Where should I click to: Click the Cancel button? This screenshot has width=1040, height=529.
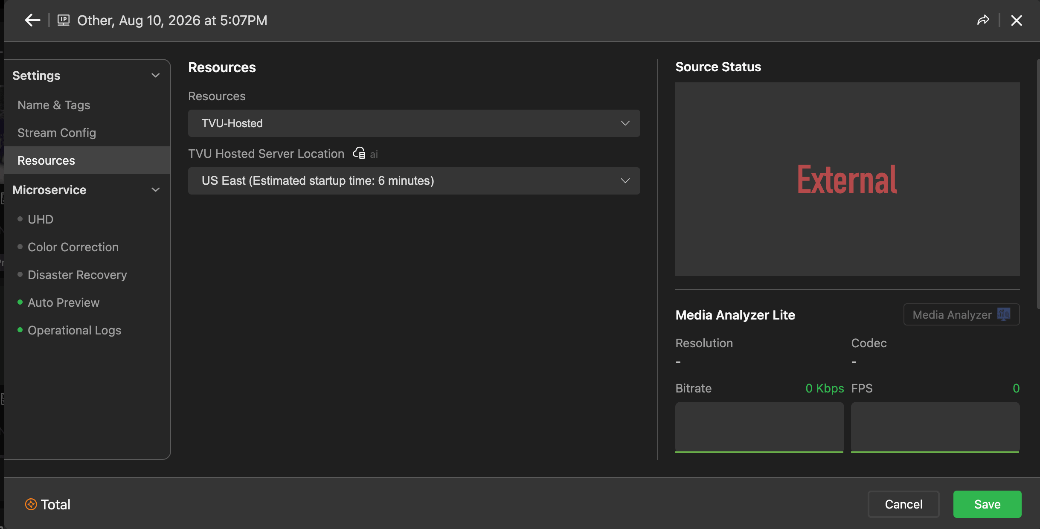coord(903,504)
